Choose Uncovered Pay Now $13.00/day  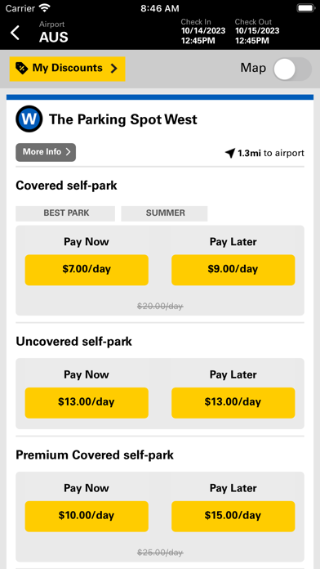point(87,402)
